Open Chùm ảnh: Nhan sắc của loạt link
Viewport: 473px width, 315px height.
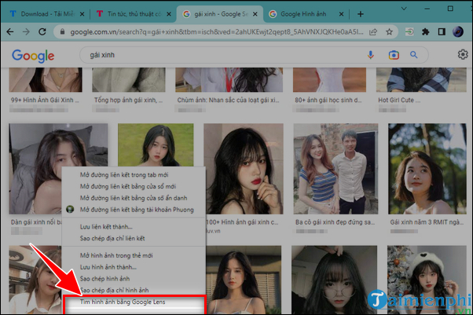point(229,100)
